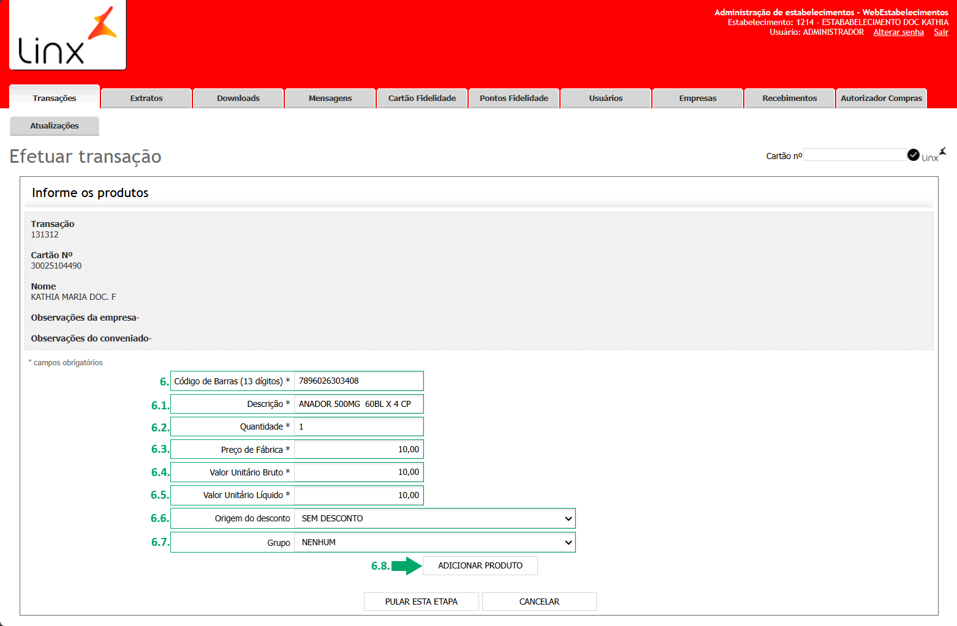The image size is (957, 626).
Task: Click the black checkmark icon beside card field
Action: tap(913, 155)
